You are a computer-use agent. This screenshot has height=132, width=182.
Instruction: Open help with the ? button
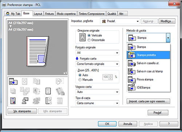169,124
